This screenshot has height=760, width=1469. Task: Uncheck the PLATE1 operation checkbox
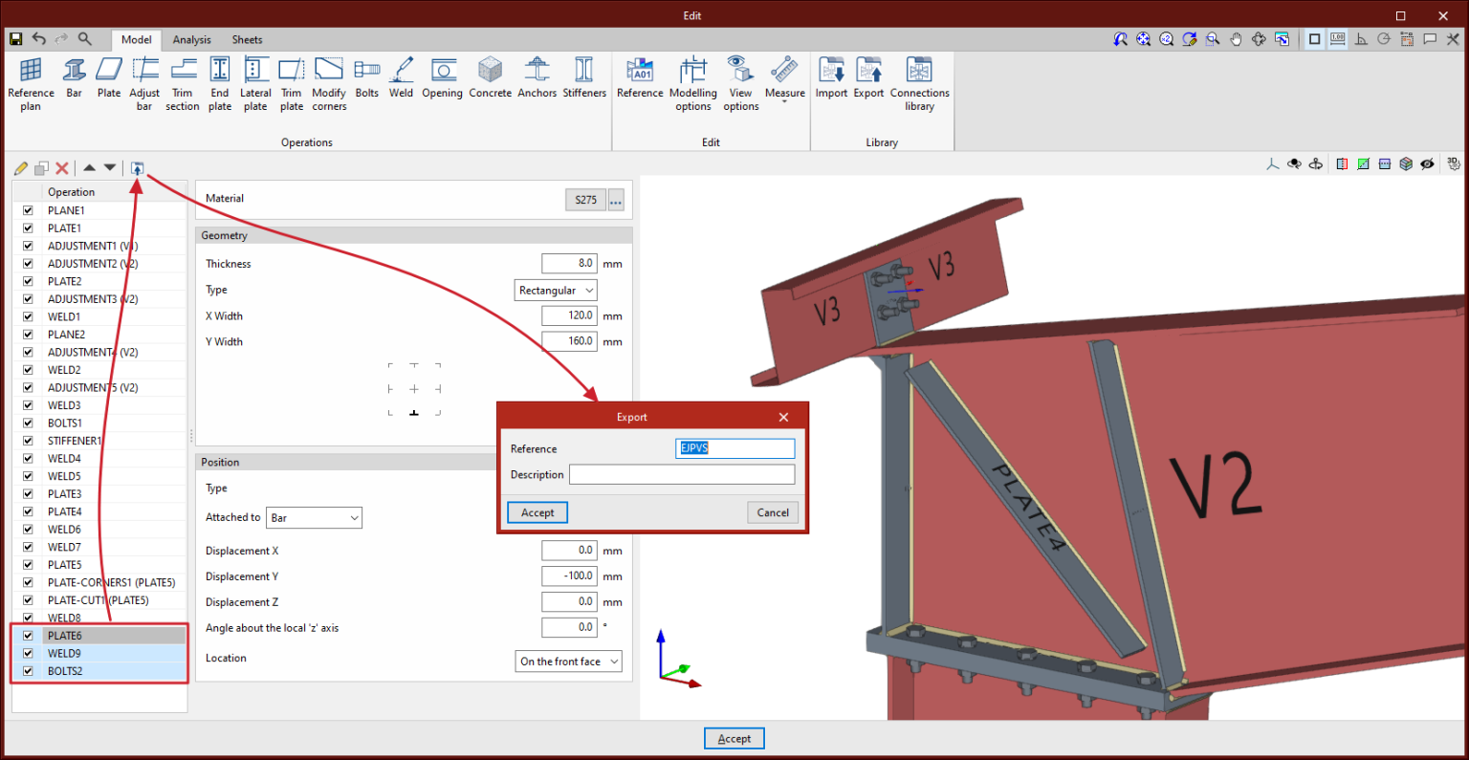click(x=28, y=228)
